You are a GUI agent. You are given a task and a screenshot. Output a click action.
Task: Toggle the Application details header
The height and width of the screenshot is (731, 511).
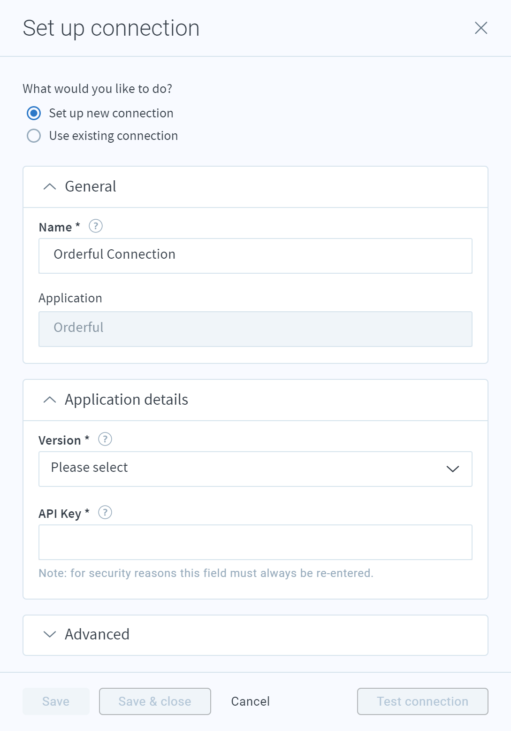tap(255, 400)
